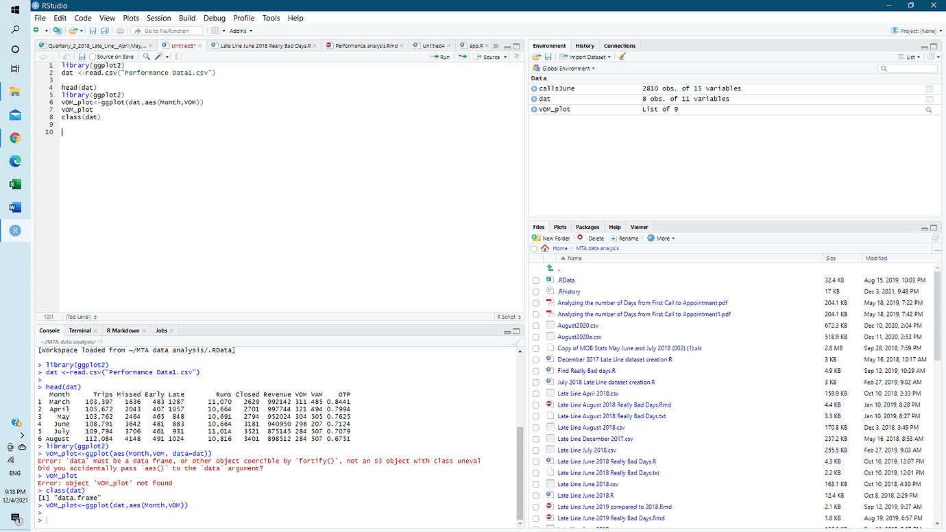Open Find/Replace via the magnifying glass icon
Screen dimensions: 946x532
[147, 56]
